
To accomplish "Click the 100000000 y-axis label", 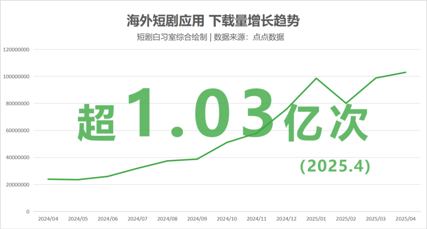I will (17, 77).
